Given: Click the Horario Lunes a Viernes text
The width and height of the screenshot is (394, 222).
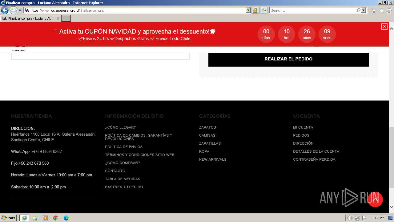Looking at the screenshot, I should point(51,175).
